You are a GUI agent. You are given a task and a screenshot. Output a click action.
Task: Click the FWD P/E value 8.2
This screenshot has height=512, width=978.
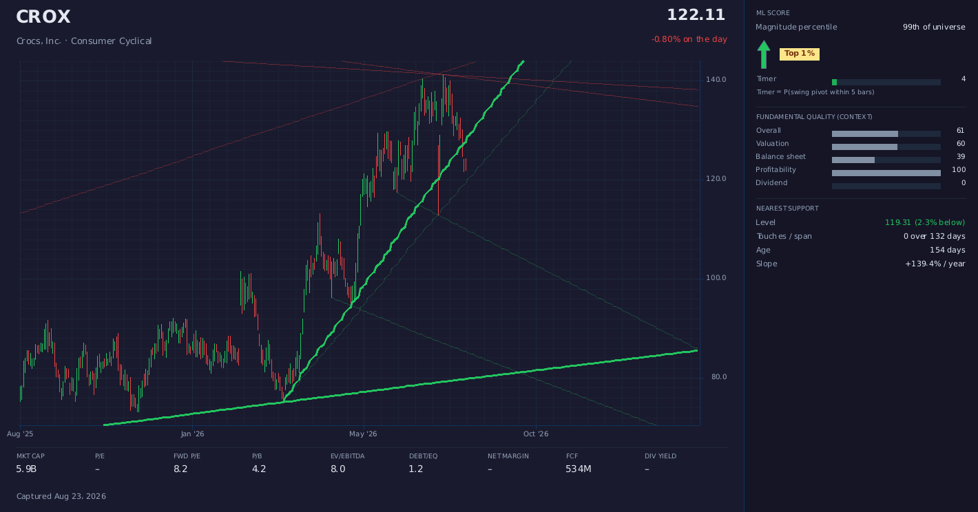[x=180, y=469]
